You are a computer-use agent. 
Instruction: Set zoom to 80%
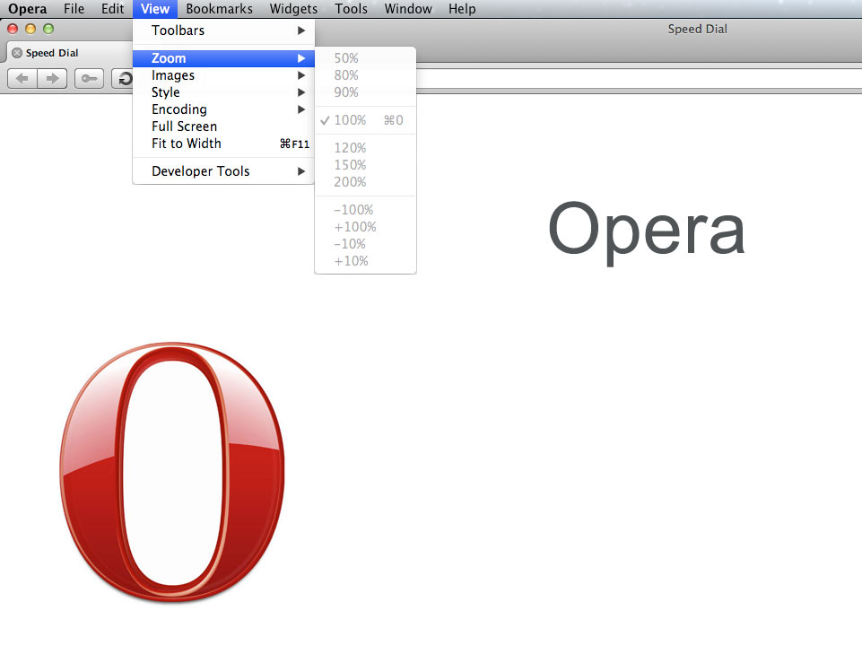coord(365,75)
